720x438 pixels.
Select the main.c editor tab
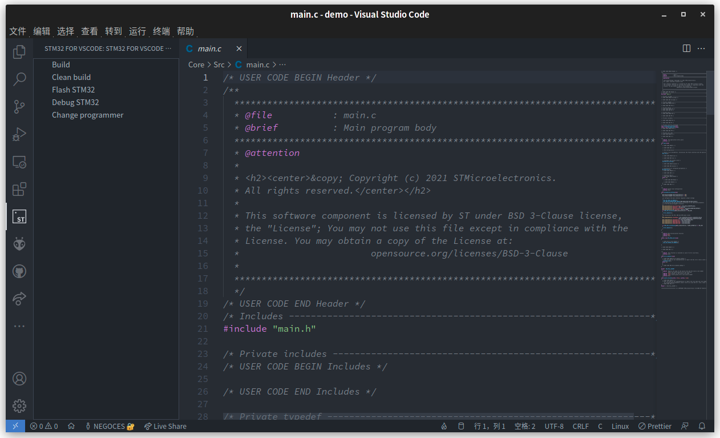click(x=214, y=49)
